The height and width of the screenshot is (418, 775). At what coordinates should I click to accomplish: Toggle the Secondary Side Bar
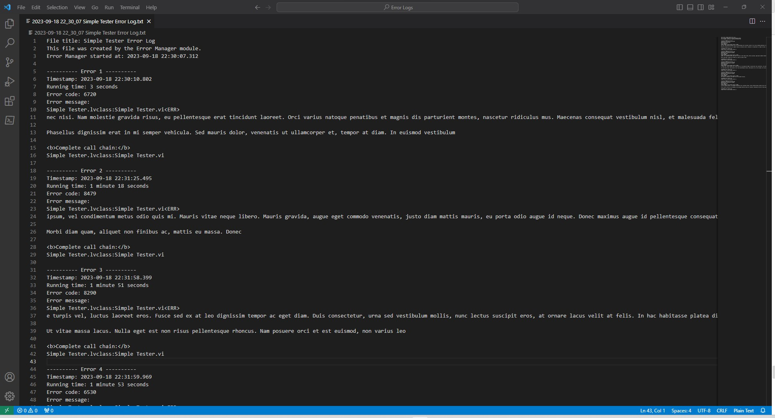[701, 7]
